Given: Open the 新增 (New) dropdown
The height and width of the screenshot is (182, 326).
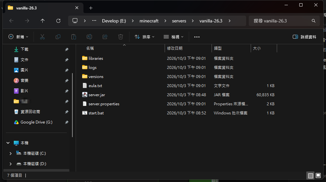Looking at the screenshot, I should click(x=18, y=37).
